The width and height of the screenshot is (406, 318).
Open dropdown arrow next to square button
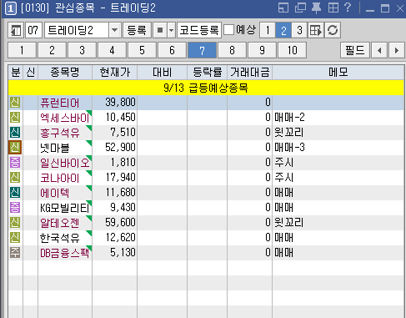pos(172,30)
